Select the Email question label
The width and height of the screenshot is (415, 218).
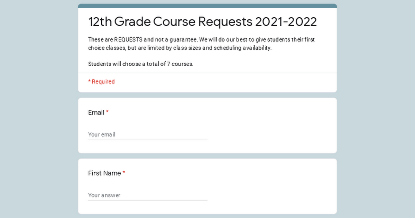point(96,112)
